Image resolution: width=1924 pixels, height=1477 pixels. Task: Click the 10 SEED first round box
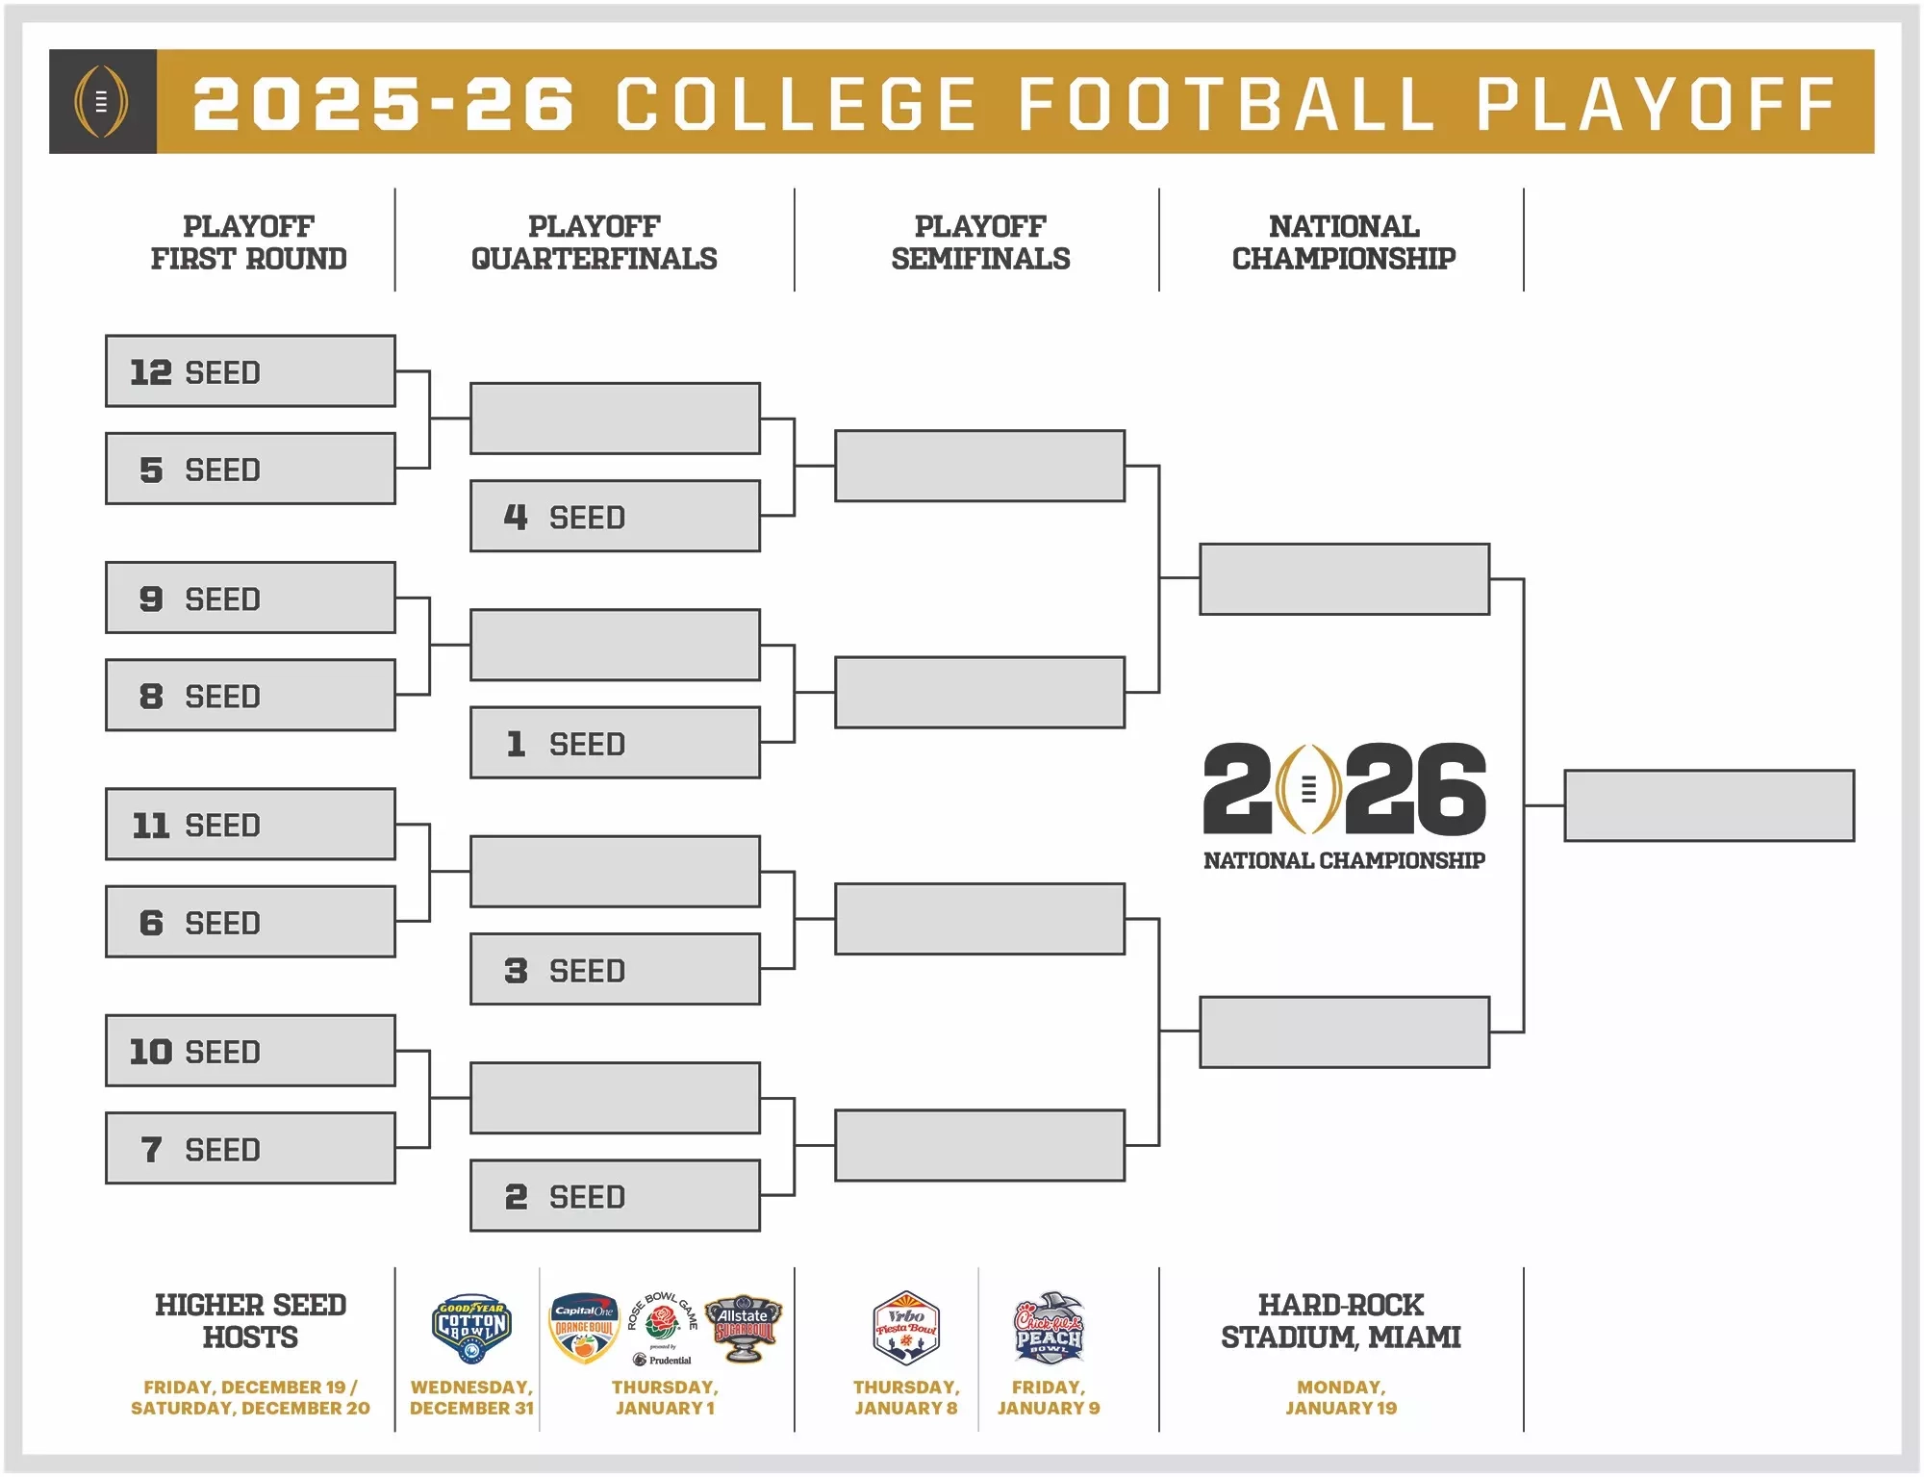pos(250,1051)
